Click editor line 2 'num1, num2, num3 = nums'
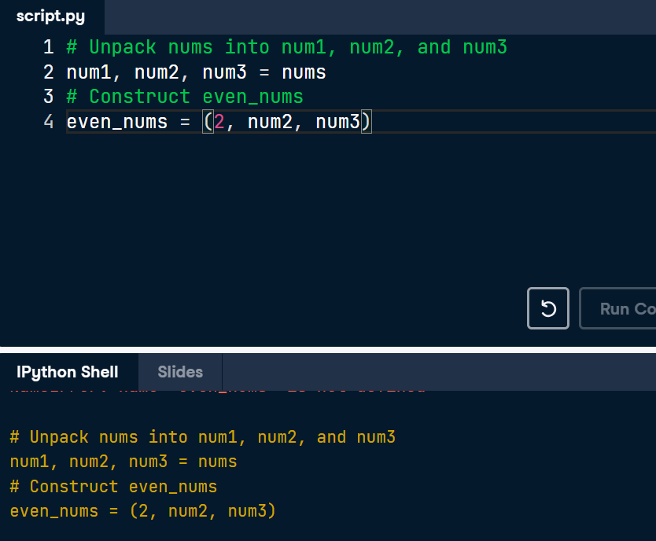656x541 pixels. [196, 72]
